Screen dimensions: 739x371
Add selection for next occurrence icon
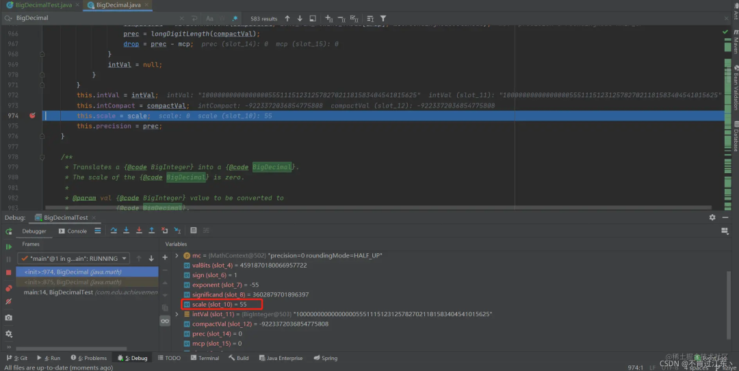coord(329,18)
